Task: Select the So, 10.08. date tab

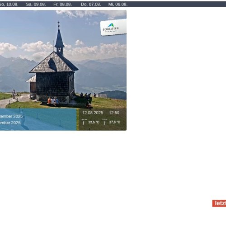Action: (x=9, y=5)
